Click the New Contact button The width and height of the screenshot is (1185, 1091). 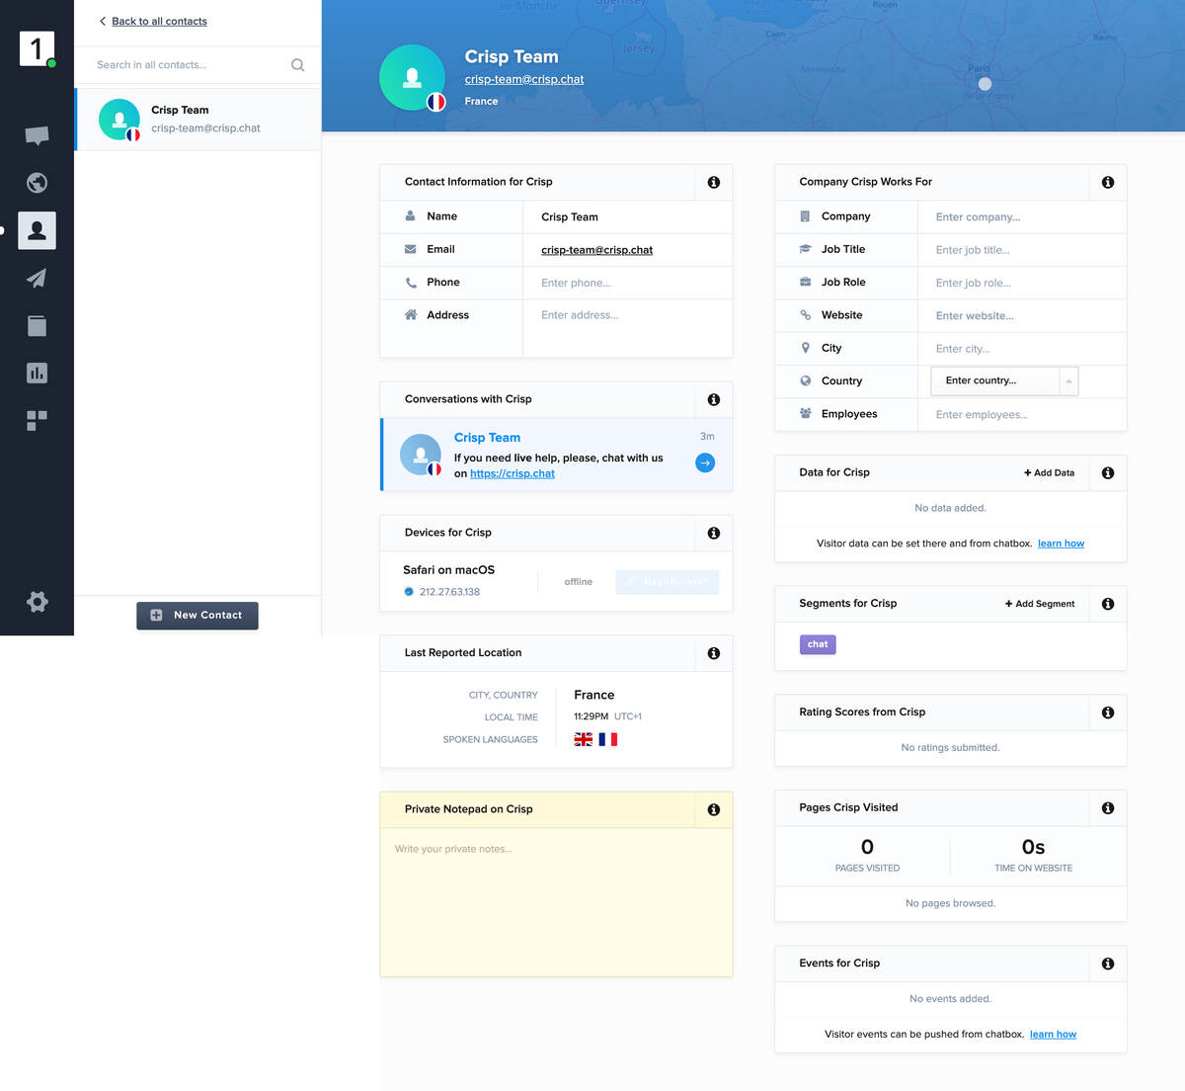point(197,615)
